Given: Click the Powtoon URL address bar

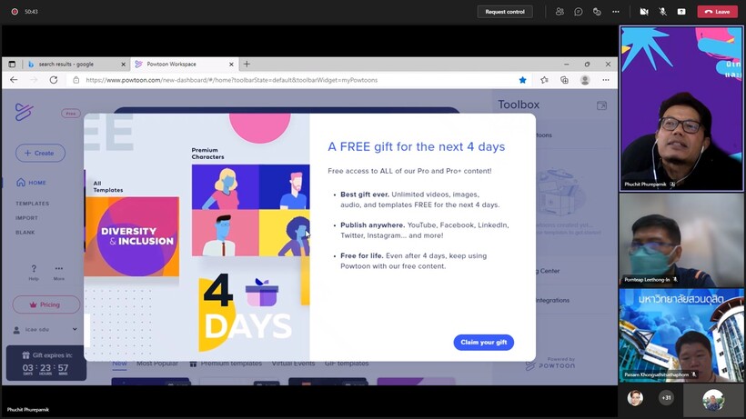Looking at the screenshot, I should click(x=295, y=80).
